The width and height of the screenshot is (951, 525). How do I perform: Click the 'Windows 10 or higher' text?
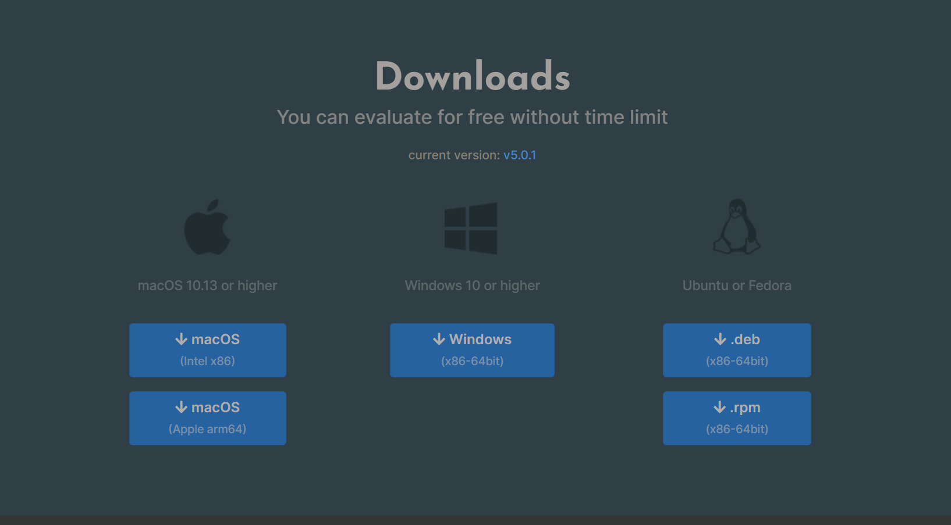tap(472, 285)
